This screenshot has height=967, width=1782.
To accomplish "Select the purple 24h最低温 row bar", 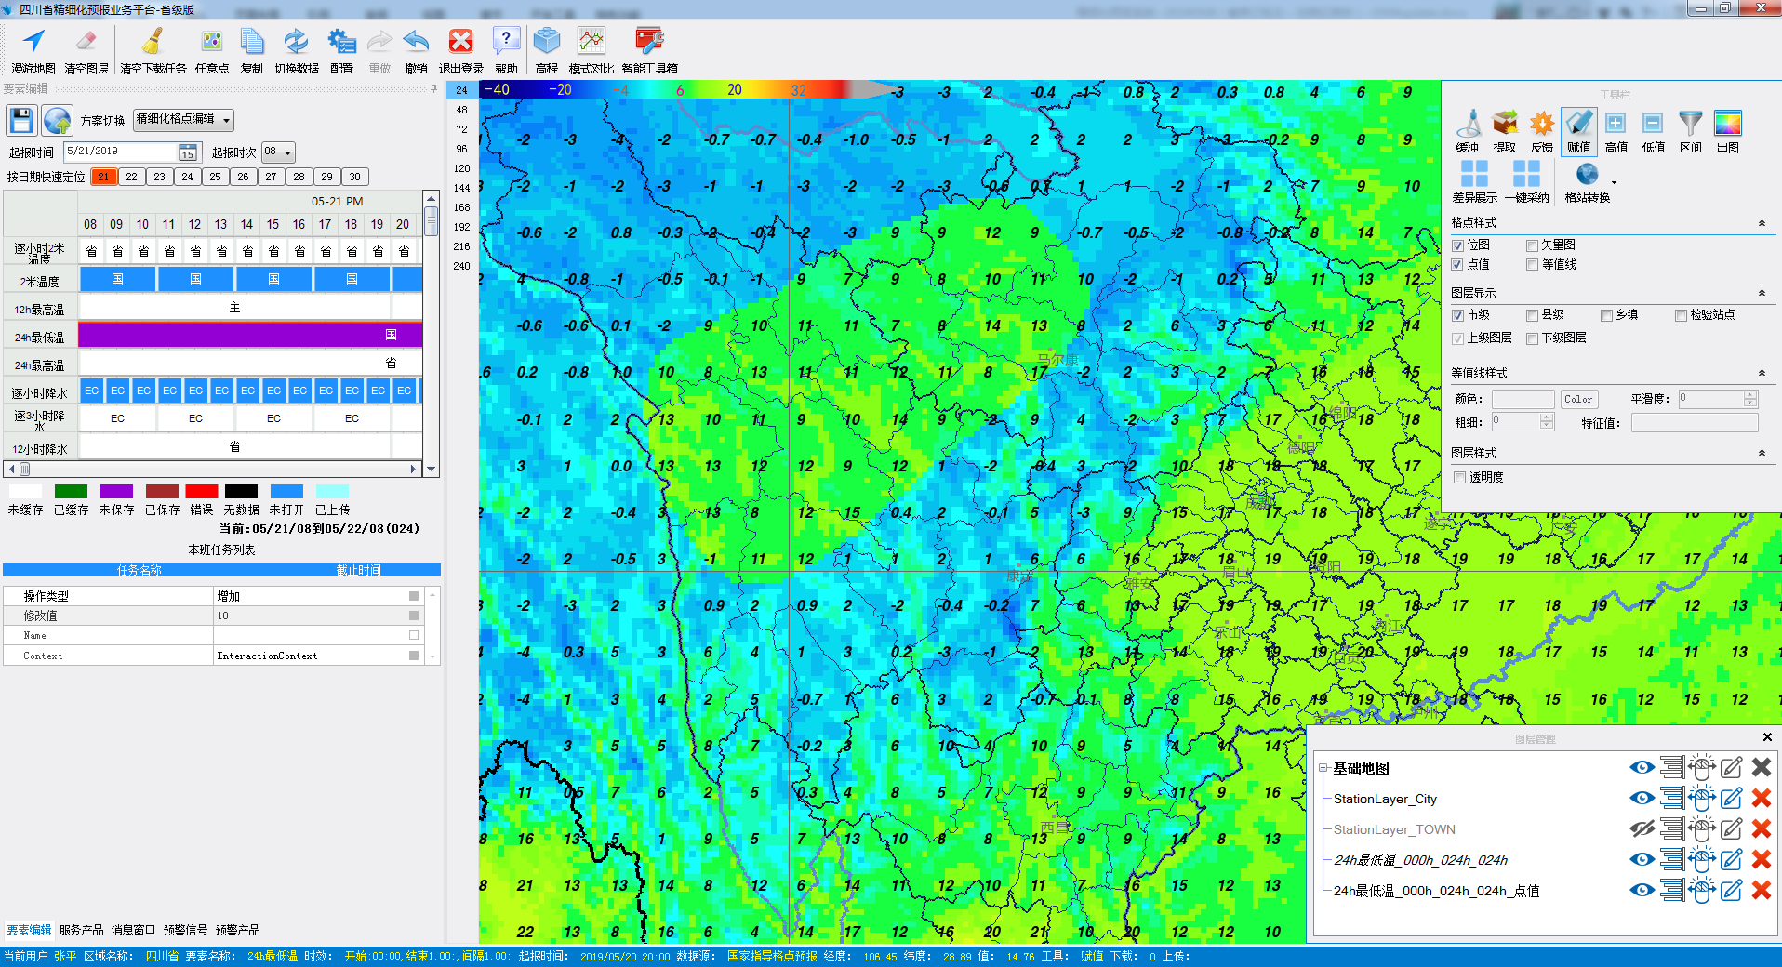I will [250, 336].
